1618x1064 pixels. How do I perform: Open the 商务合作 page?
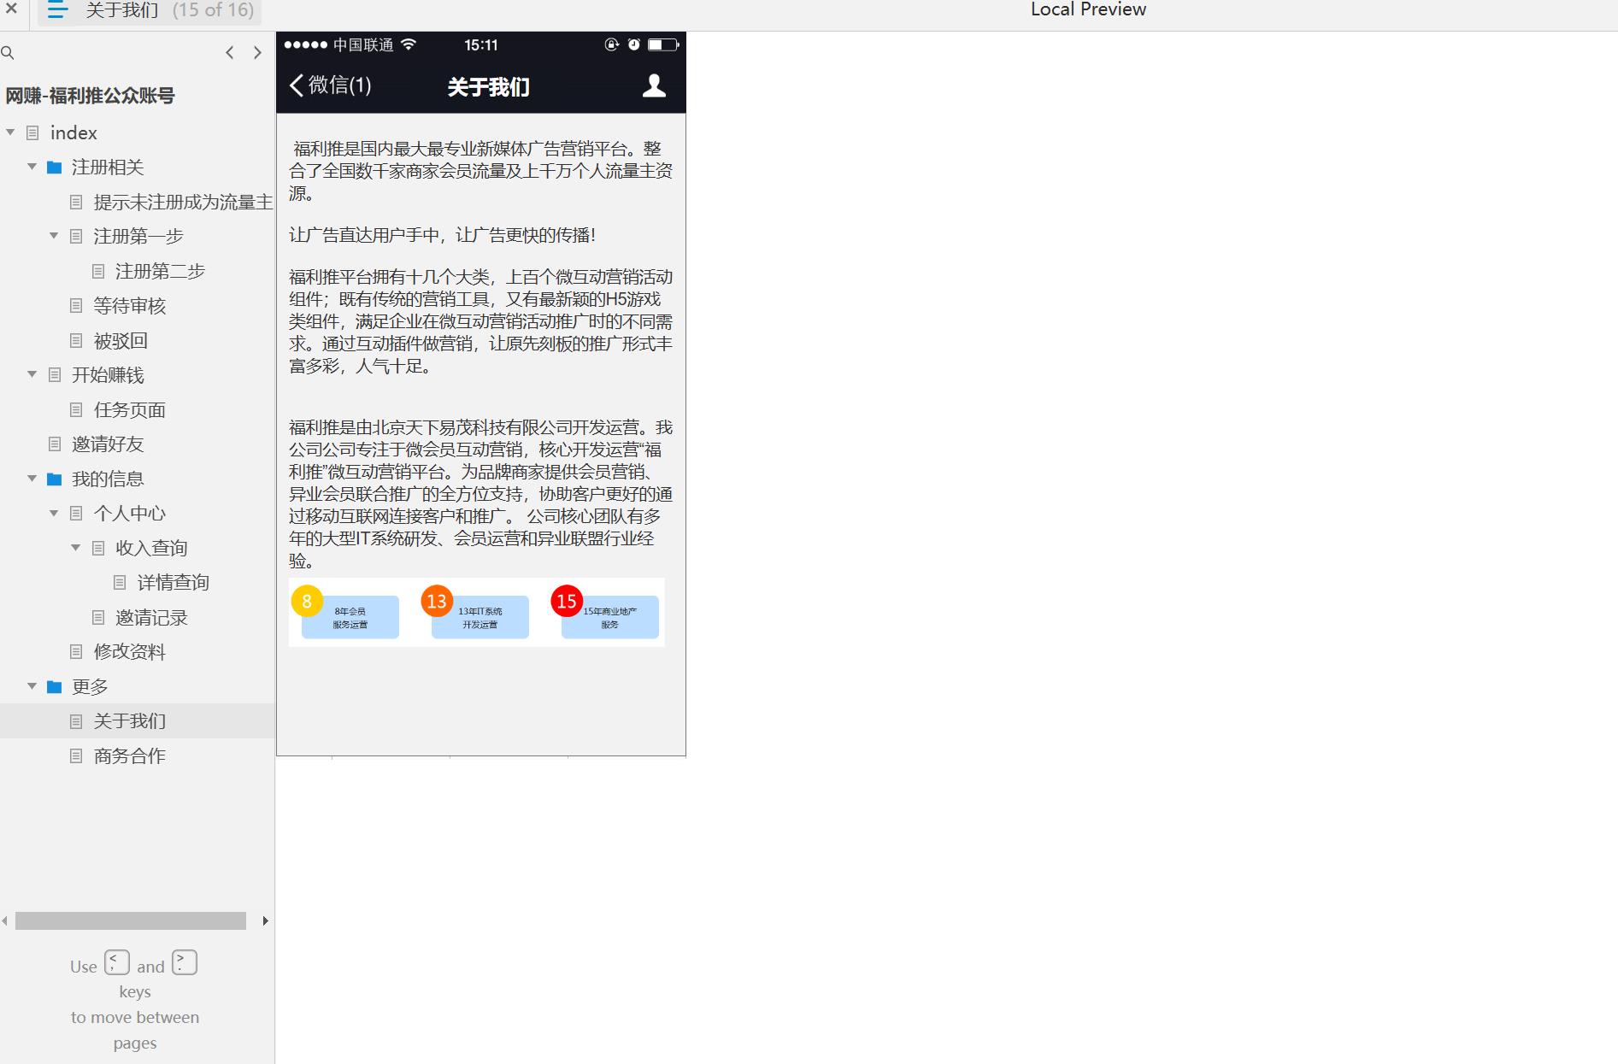click(x=130, y=755)
